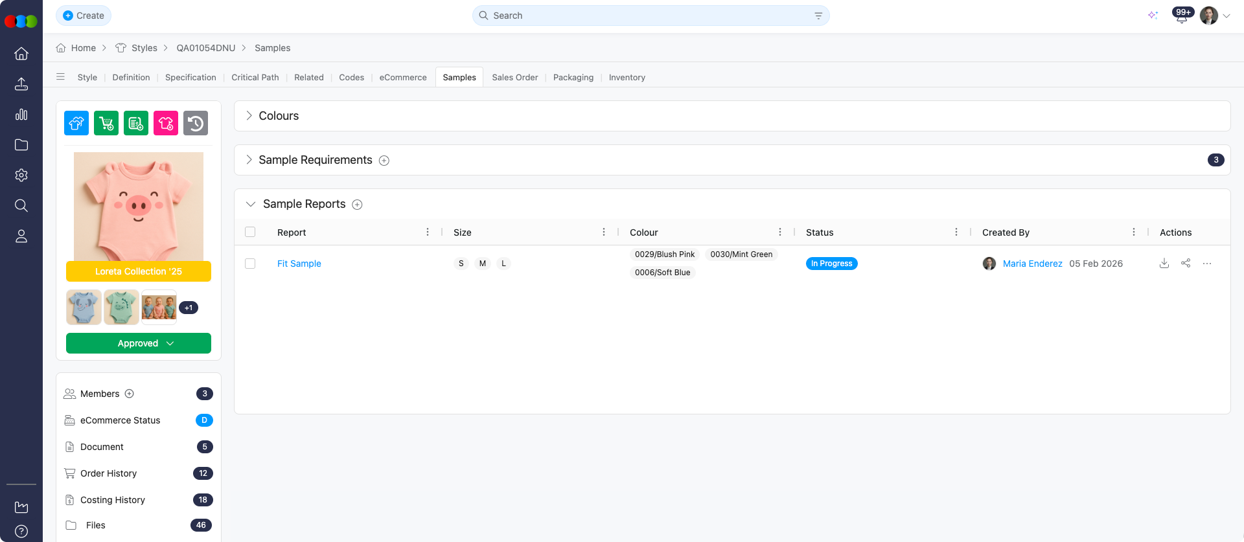The image size is (1244, 542).
Task: Toggle the hamburger menu beside Style tab
Action: pyautogui.click(x=60, y=77)
